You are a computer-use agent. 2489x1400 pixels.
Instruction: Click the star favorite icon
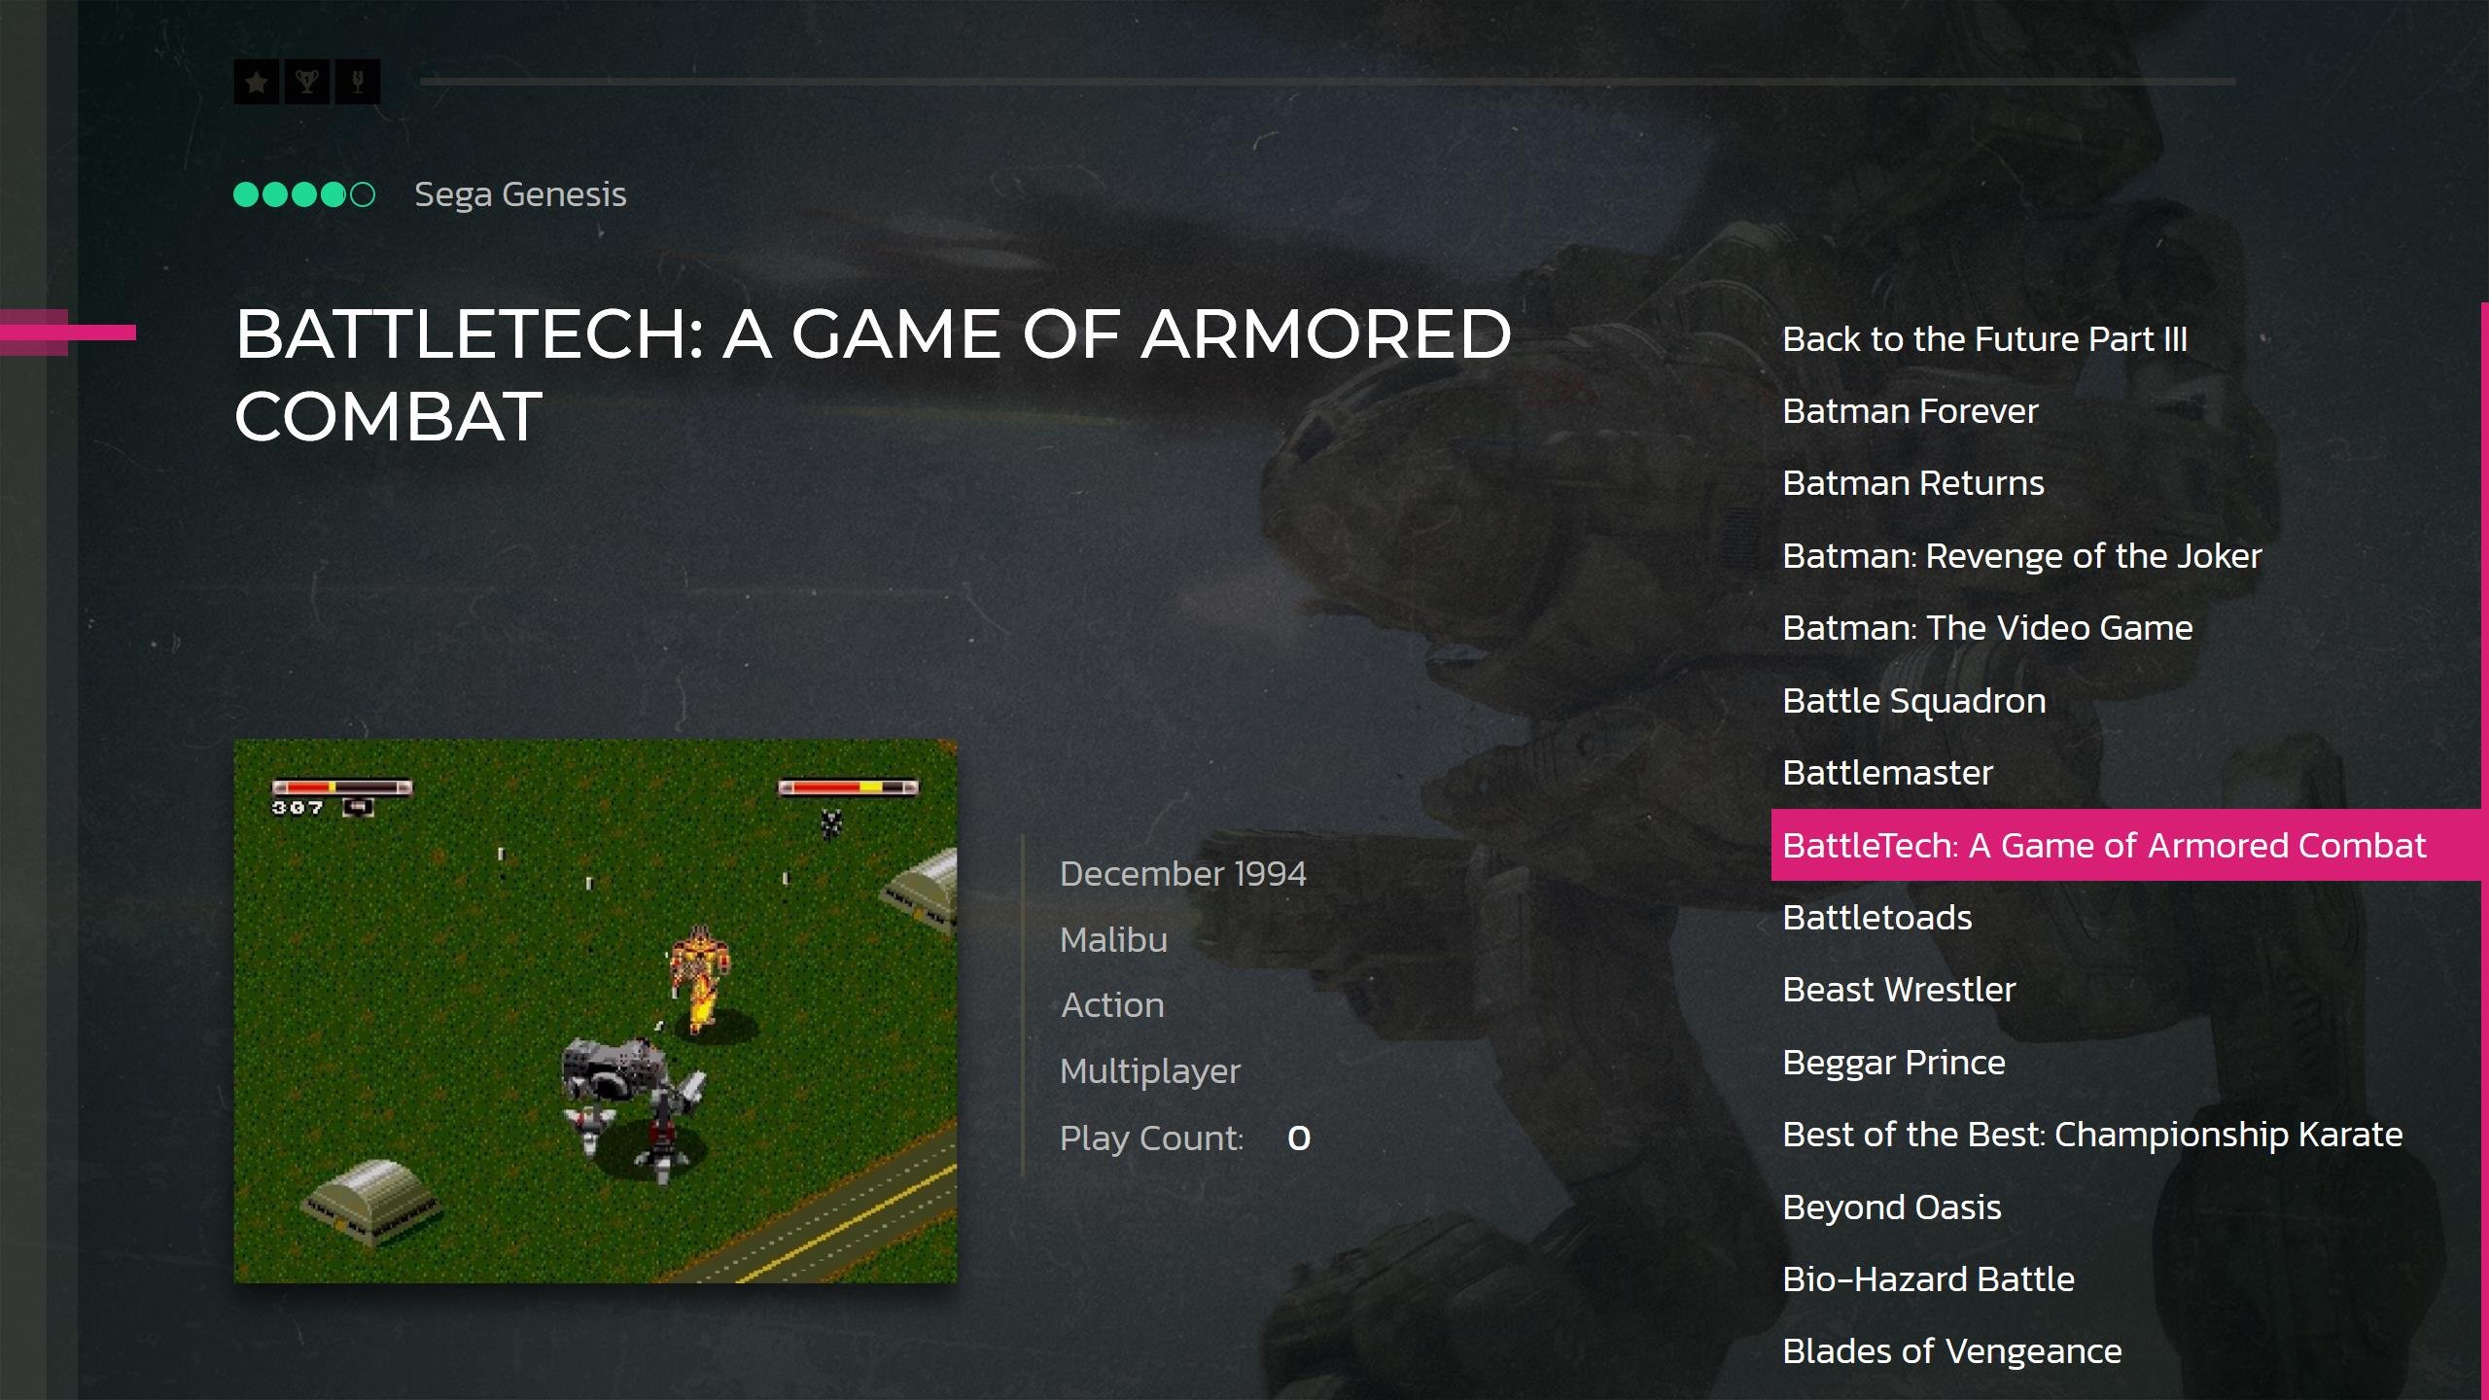pyautogui.click(x=257, y=82)
